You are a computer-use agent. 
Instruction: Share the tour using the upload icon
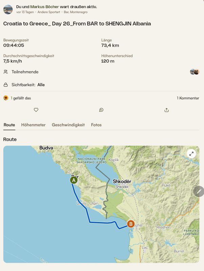pos(166,110)
